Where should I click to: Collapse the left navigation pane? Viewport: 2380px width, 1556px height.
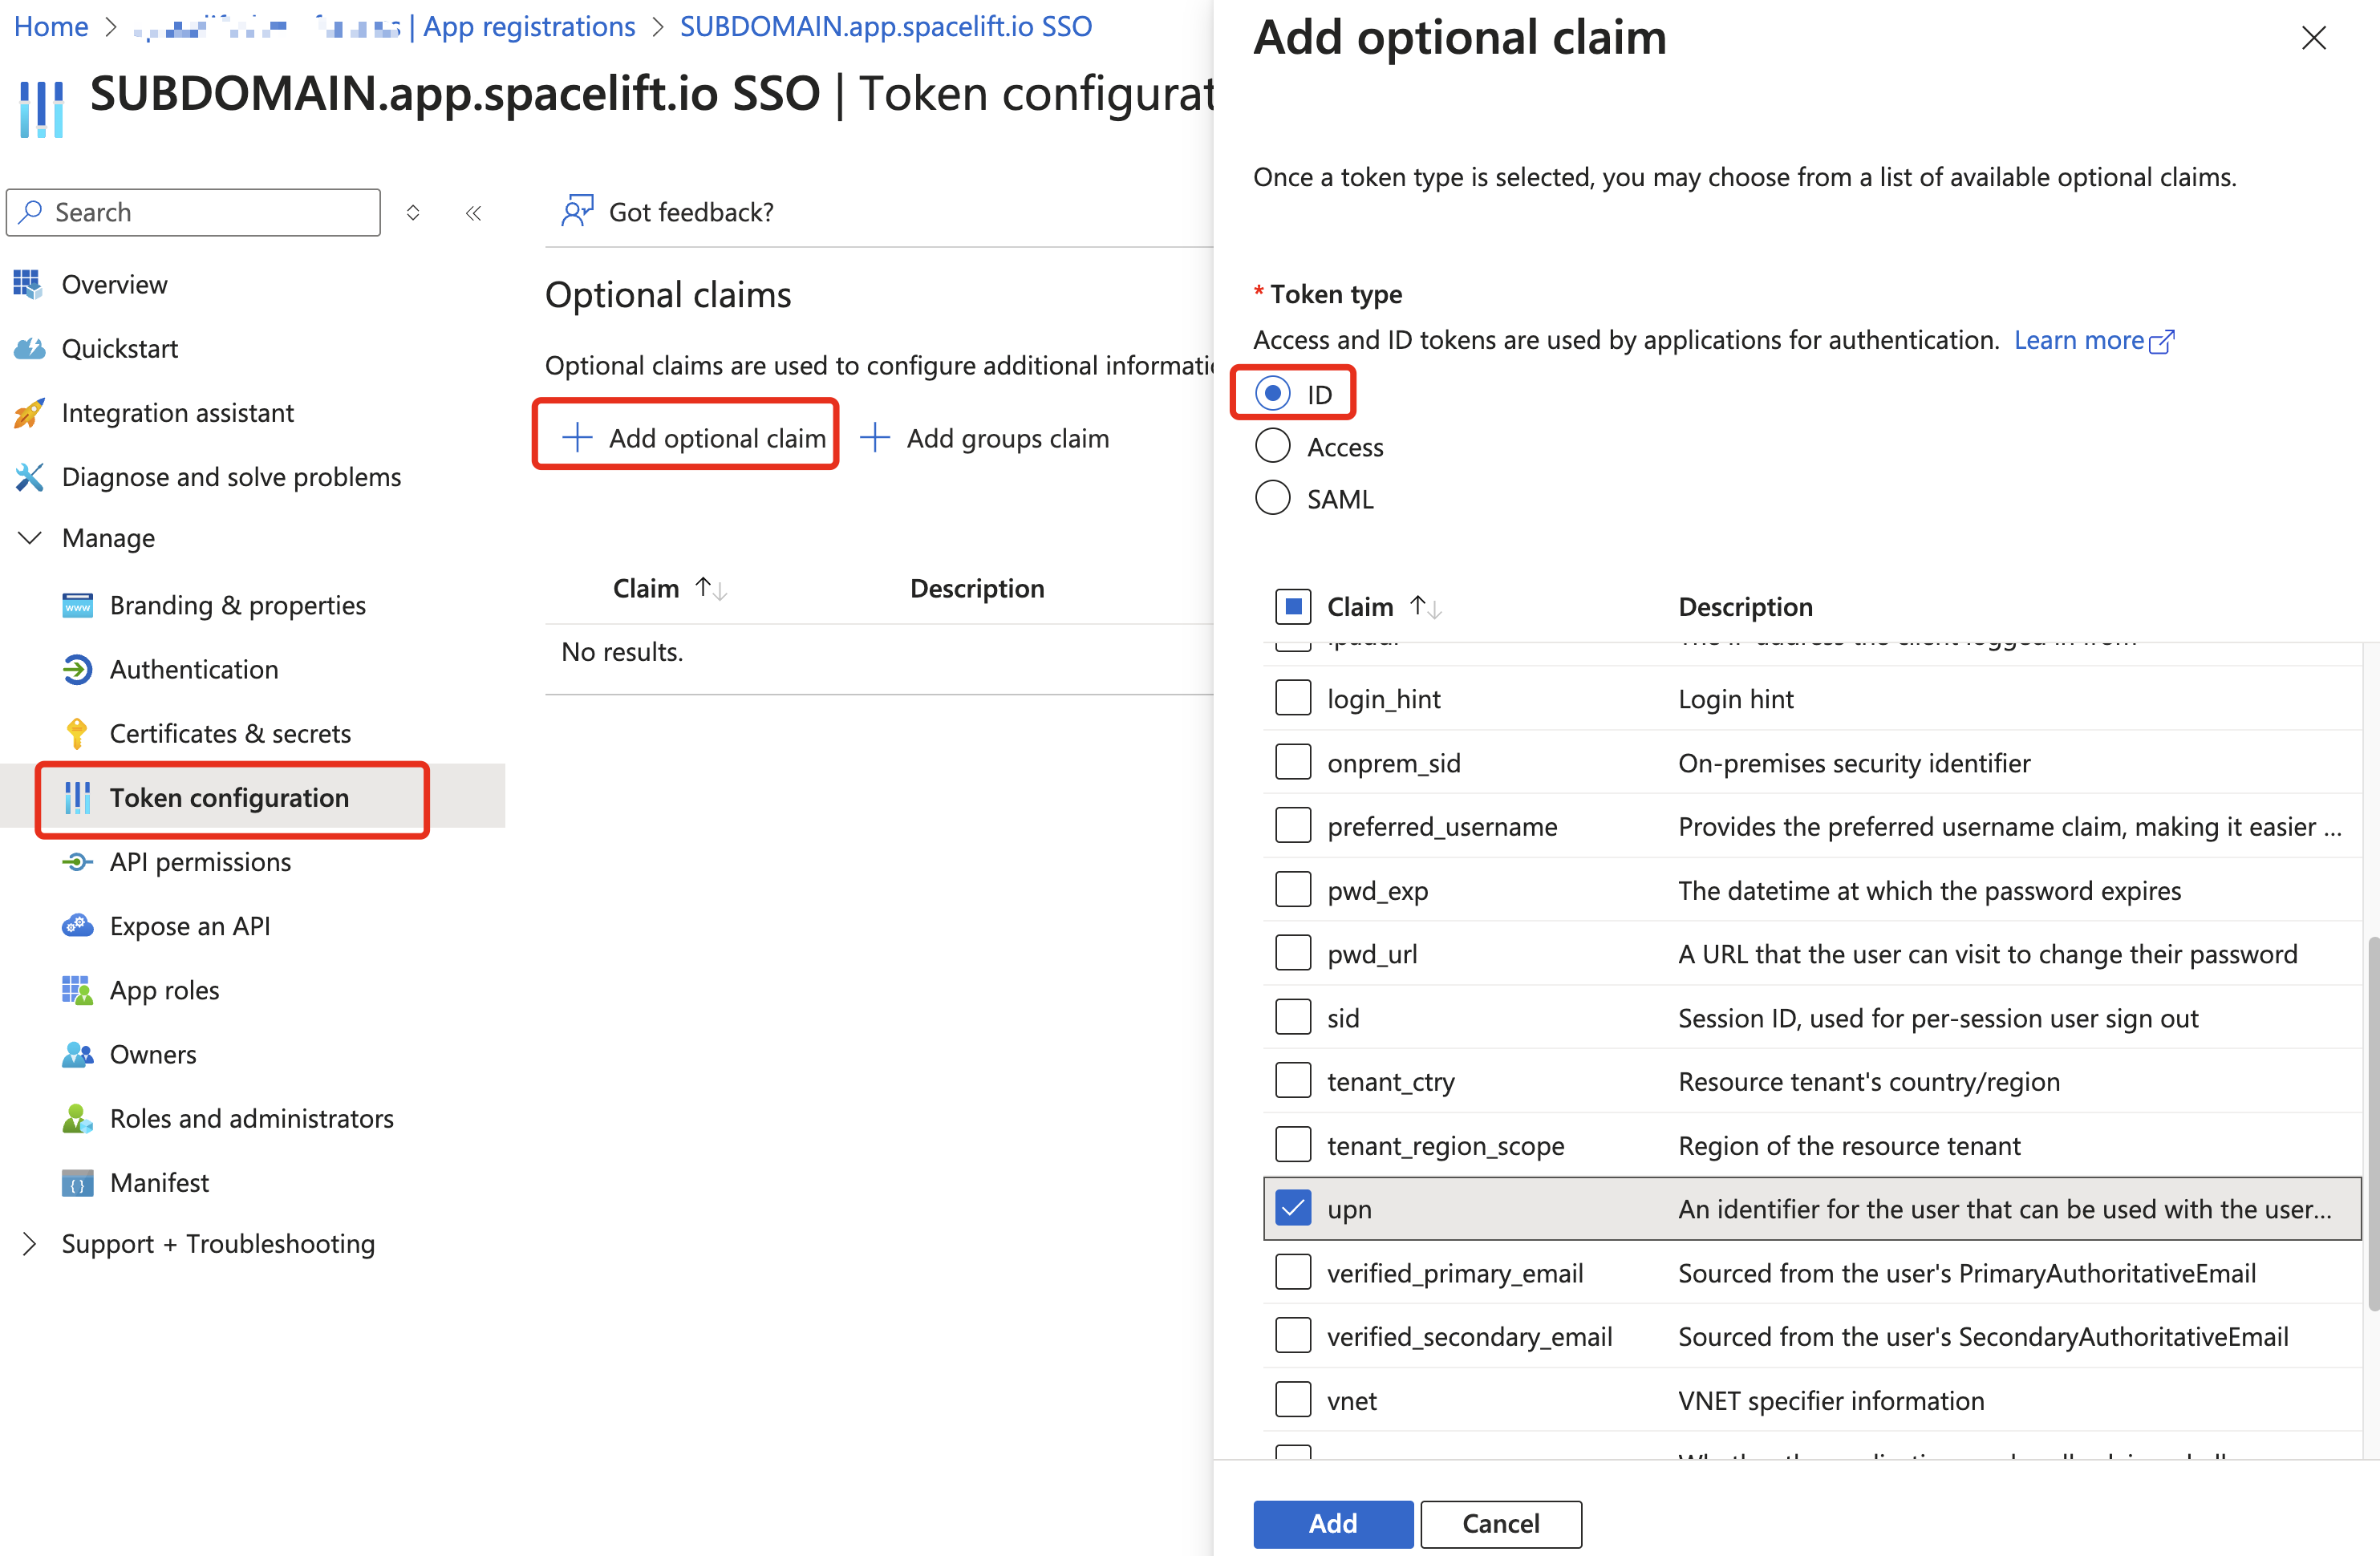click(x=473, y=212)
